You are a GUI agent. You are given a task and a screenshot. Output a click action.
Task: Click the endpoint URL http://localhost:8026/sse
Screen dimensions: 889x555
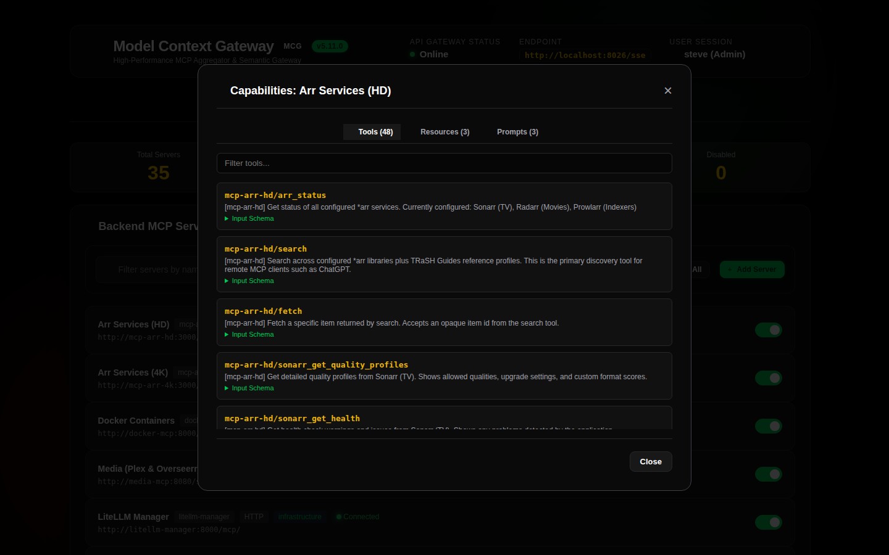click(585, 55)
